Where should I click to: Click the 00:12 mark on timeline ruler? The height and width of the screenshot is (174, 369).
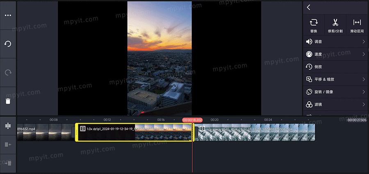point(107,120)
